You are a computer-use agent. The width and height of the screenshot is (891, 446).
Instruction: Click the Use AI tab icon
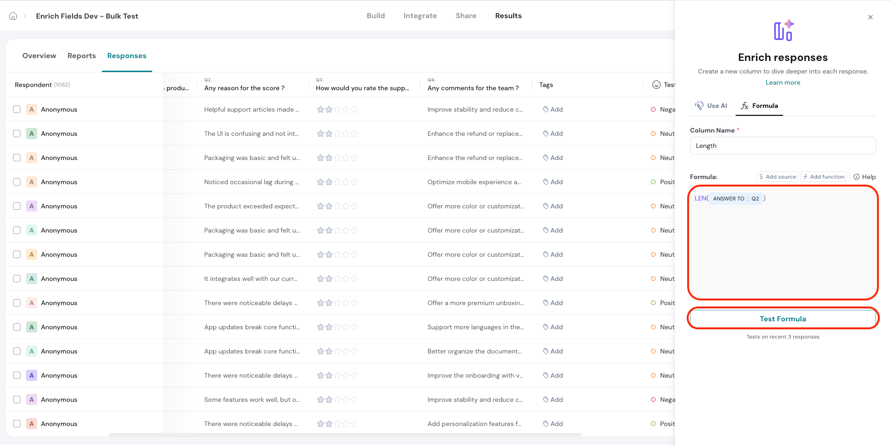(699, 106)
